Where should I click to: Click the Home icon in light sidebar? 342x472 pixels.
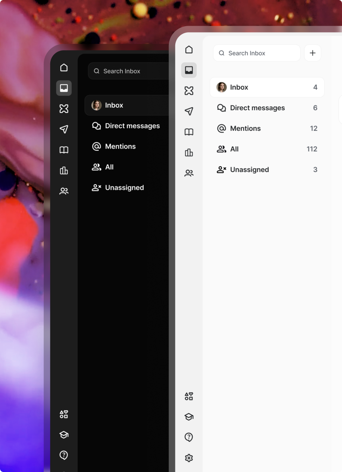(189, 50)
